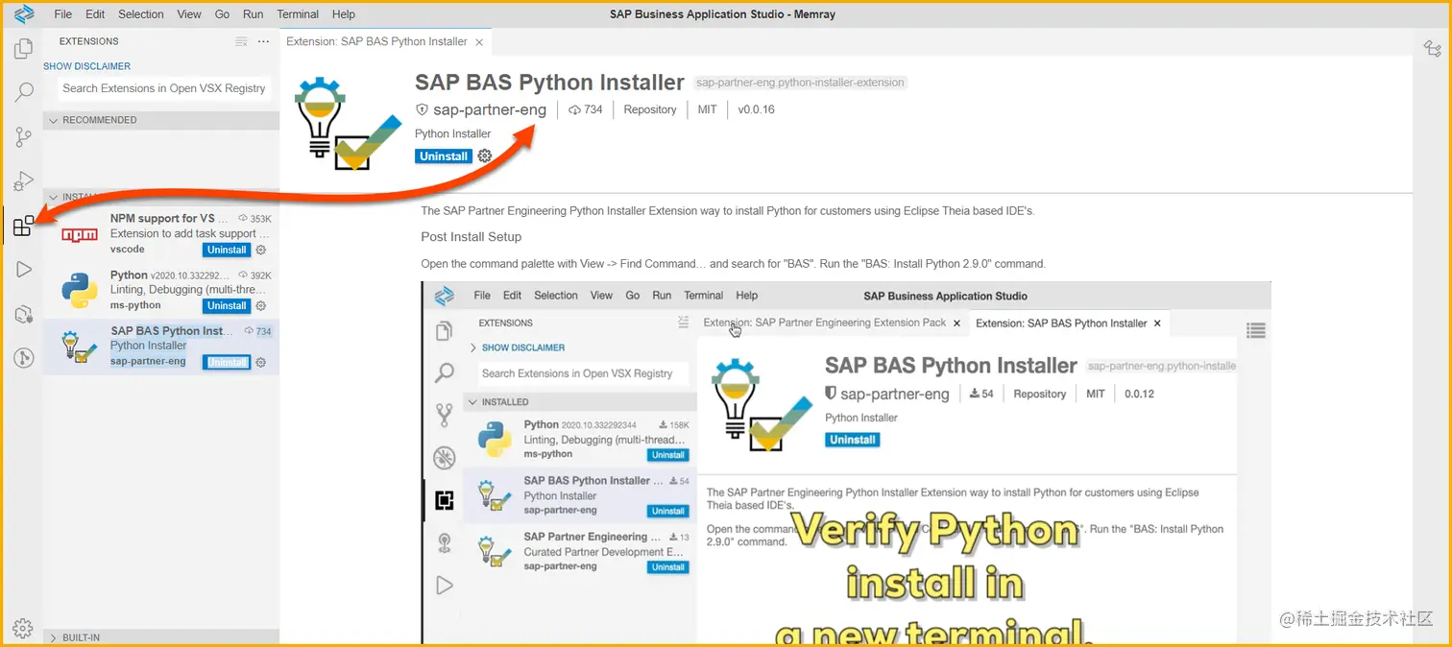The image size is (1452, 647).
Task: Uninstall SAP BAS Python Installer from list
Action: coord(227,363)
